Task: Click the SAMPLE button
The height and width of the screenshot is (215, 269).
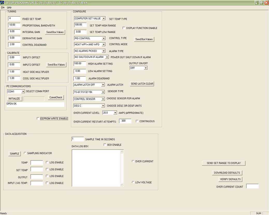Action: point(14,153)
